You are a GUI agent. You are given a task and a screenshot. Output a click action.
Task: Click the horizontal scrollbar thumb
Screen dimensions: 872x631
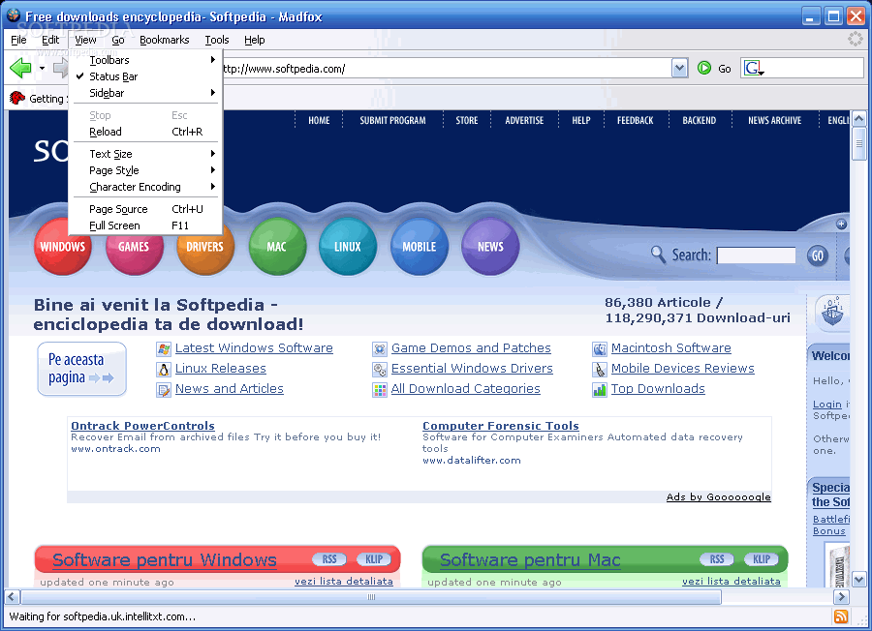pyautogui.click(x=371, y=597)
